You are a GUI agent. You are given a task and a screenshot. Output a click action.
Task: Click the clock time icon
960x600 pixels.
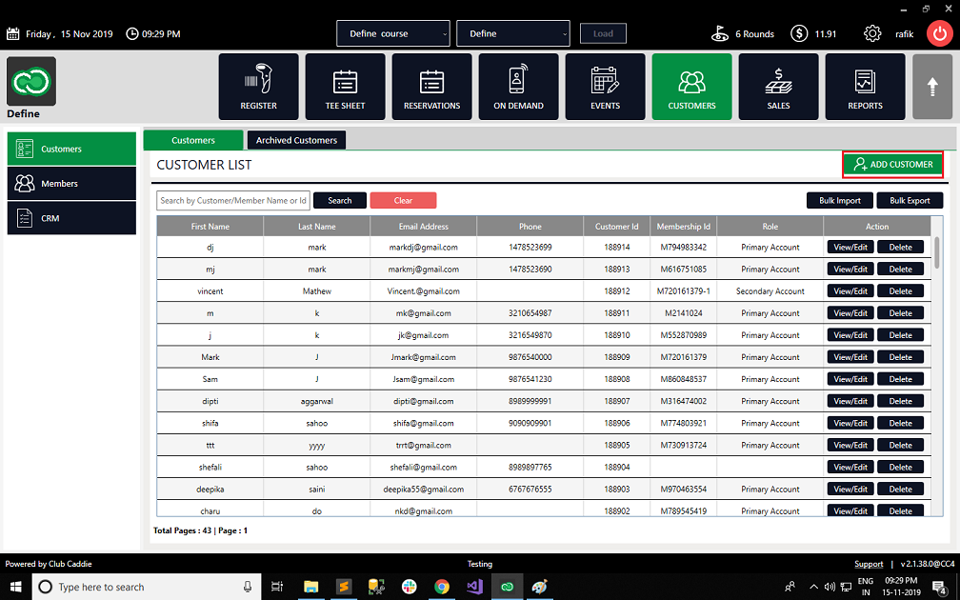(x=131, y=33)
